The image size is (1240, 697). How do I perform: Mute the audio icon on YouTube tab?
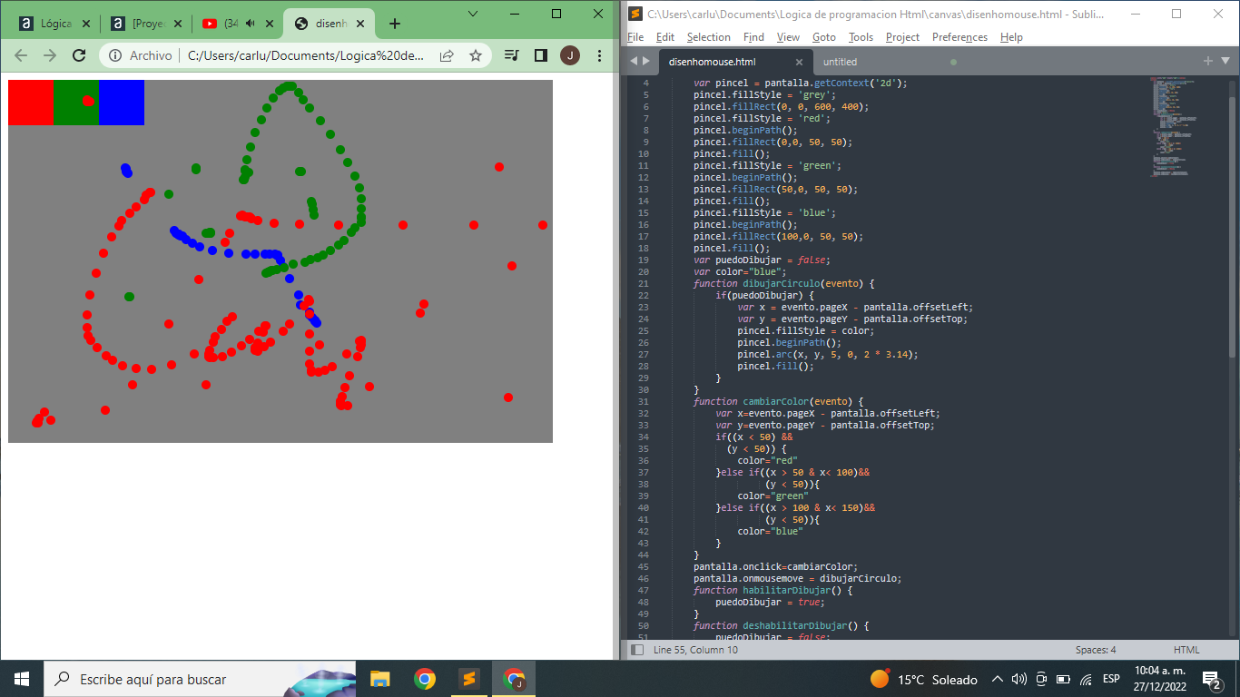(x=250, y=24)
